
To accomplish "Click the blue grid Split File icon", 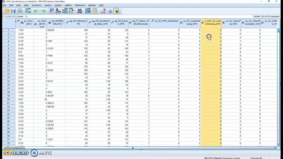I will tap(88, 11).
